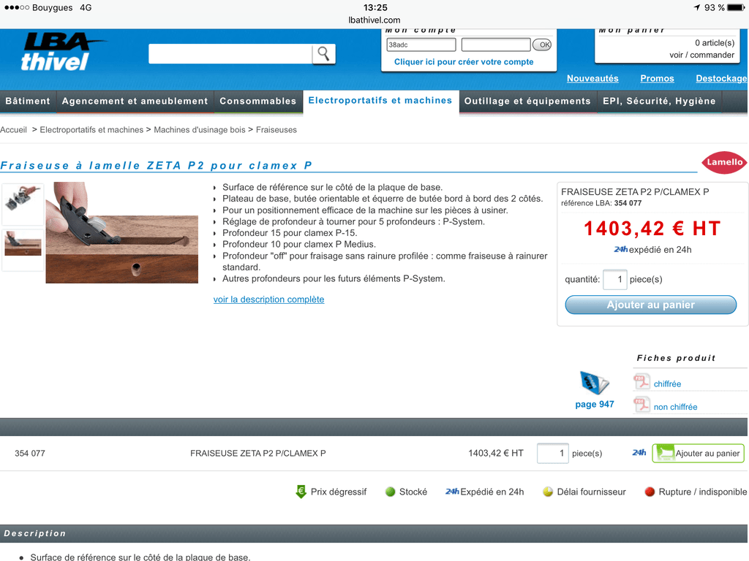The height and width of the screenshot is (561, 749).
Task: Click the Fiches produit heading
Action: [676, 358]
